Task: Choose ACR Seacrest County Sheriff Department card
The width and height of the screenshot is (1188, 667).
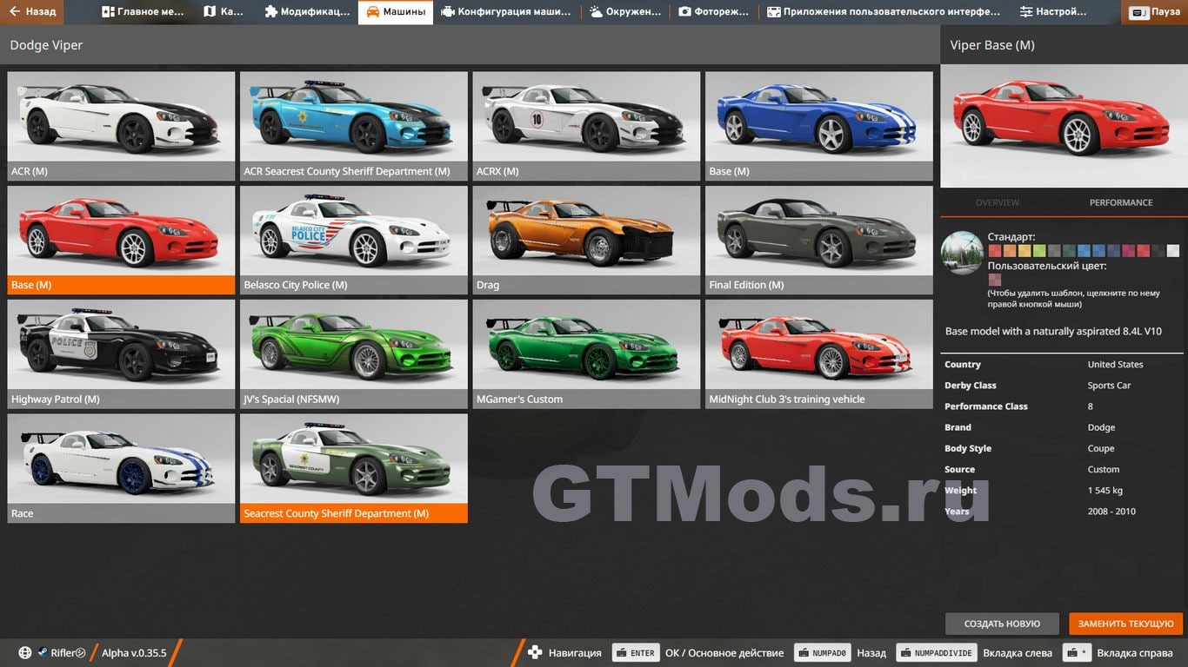Action: (354, 126)
